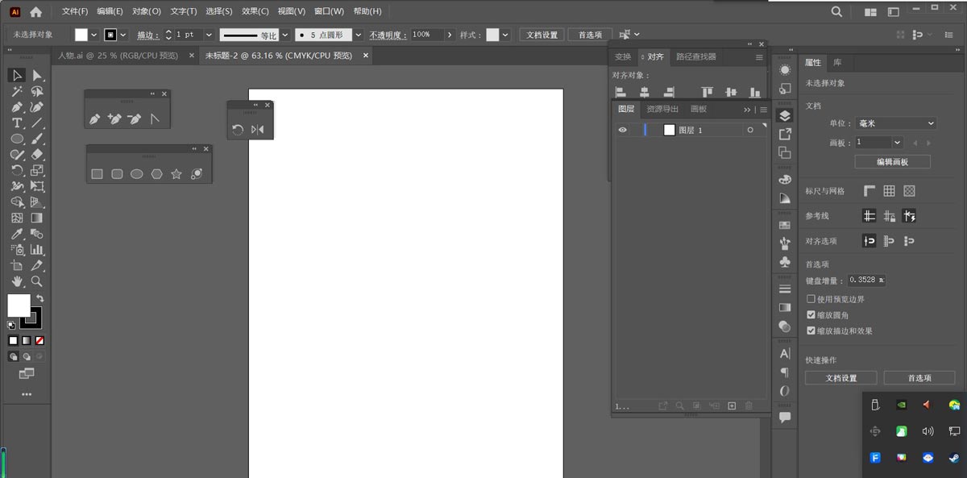Click the horizontal align center icon
Viewport: 967px width, 478px height.
(x=644, y=91)
